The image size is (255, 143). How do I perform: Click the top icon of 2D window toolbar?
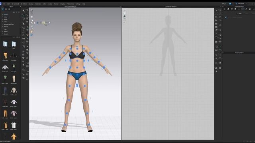coord(124,11)
